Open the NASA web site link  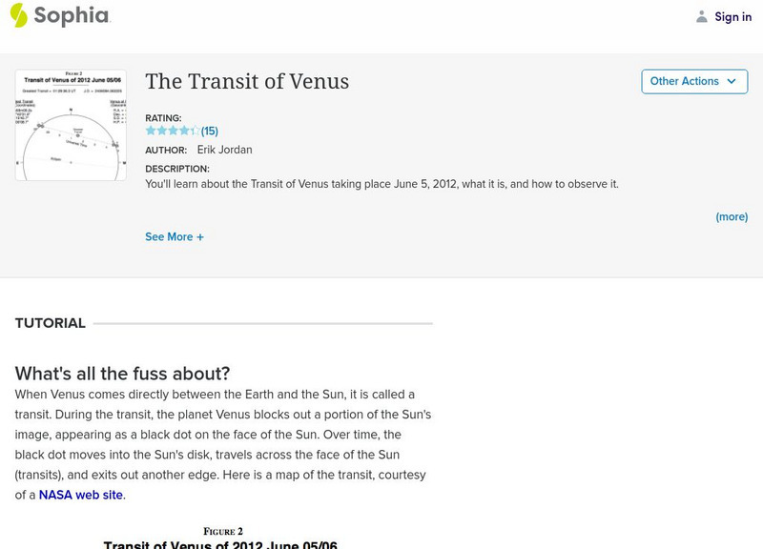(80, 495)
